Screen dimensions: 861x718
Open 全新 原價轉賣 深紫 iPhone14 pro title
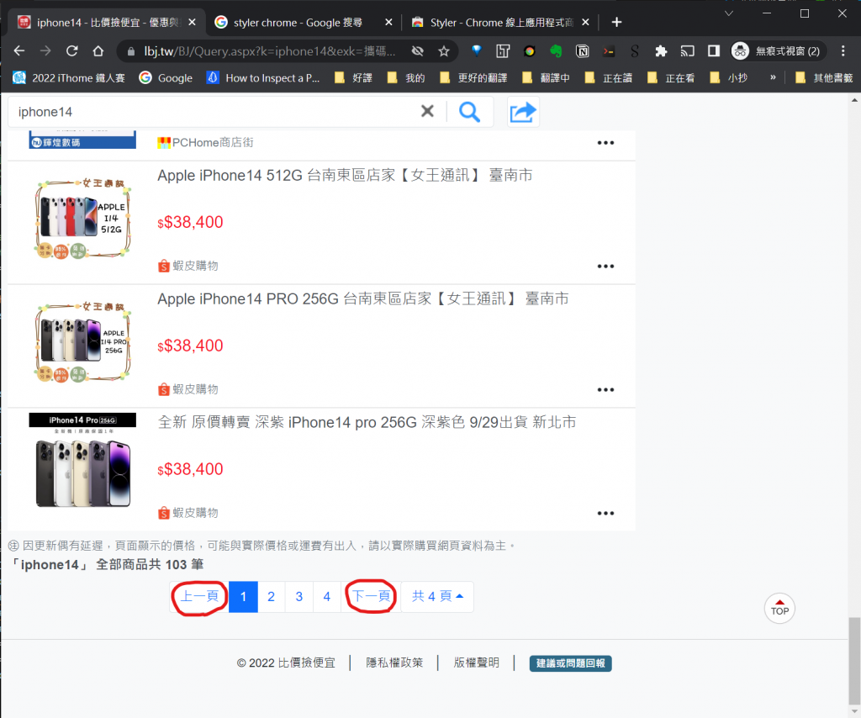(367, 422)
